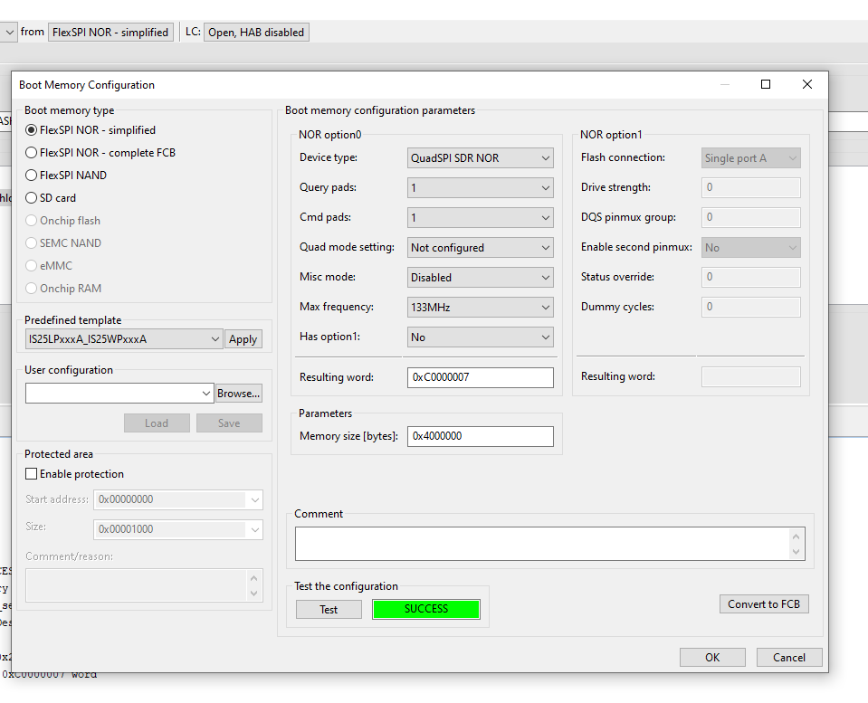The width and height of the screenshot is (868, 703).
Task: Confirm the dialog with OK
Action: click(711, 657)
